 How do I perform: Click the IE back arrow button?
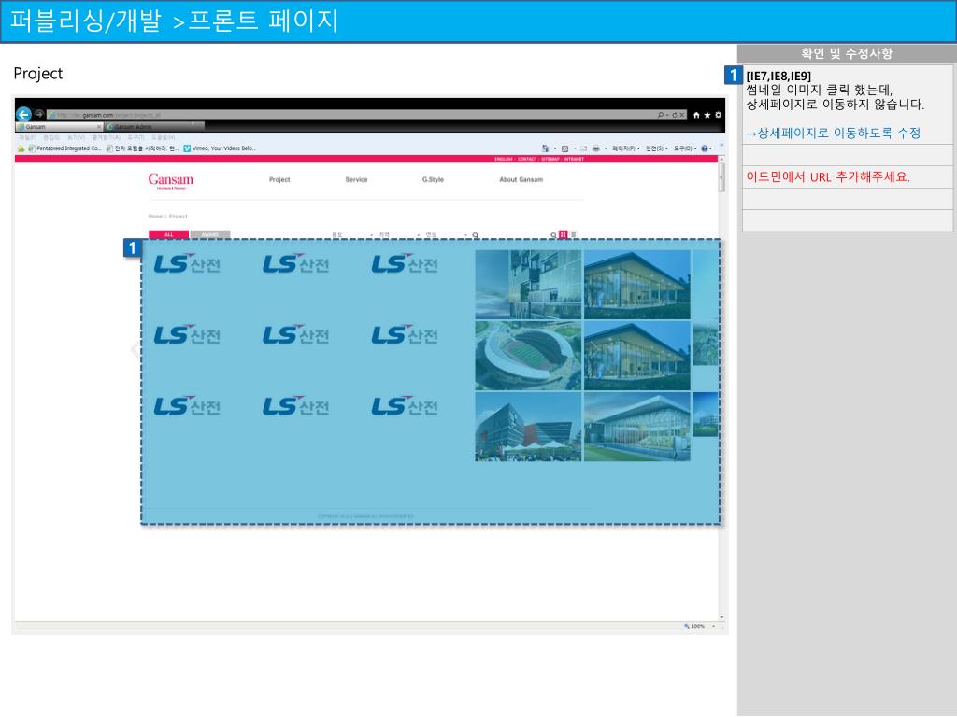point(23,114)
